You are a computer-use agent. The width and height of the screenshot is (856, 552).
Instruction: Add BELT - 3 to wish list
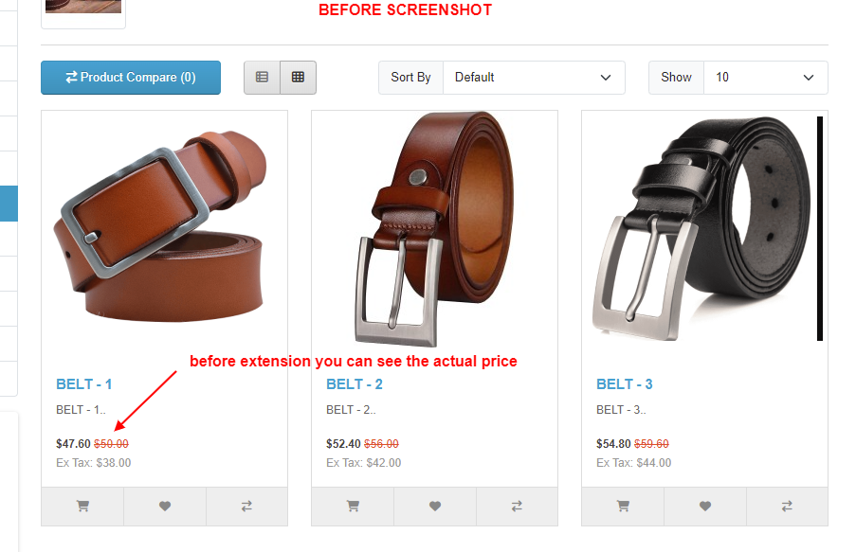(705, 507)
